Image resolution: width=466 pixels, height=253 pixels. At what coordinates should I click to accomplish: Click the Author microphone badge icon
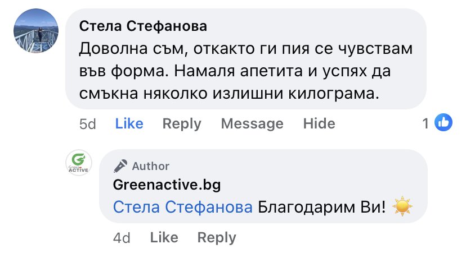coord(120,166)
